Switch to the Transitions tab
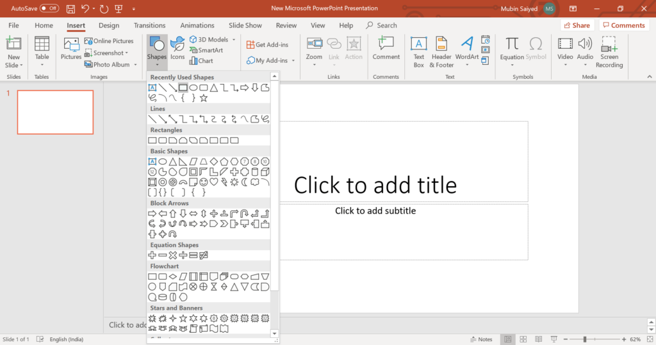This screenshot has width=656, height=345. coord(149,26)
